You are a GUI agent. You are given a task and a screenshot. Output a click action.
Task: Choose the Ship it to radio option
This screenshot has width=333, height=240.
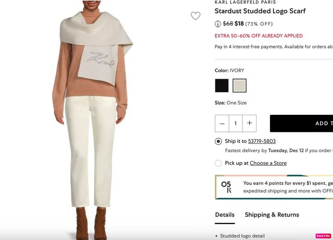[219, 141]
